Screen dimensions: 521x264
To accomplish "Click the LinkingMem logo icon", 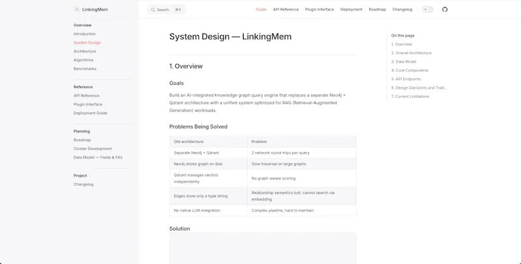I will (77, 10).
